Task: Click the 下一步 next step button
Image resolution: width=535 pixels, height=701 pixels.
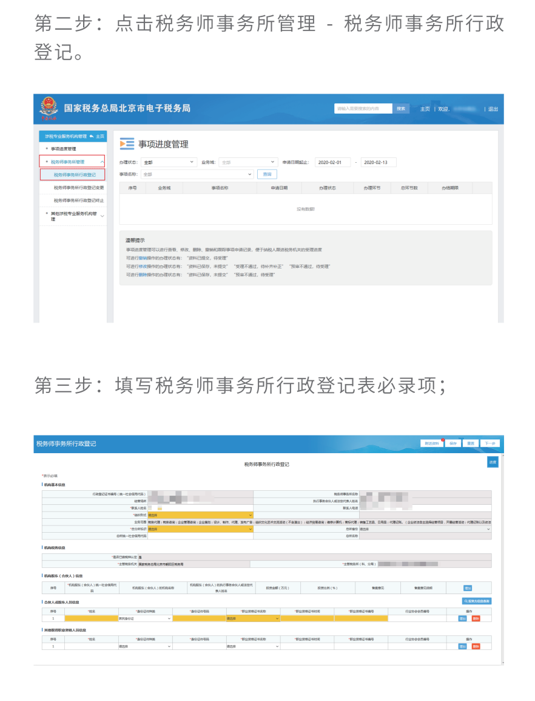Action: pyautogui.click(x=490, y=443)
